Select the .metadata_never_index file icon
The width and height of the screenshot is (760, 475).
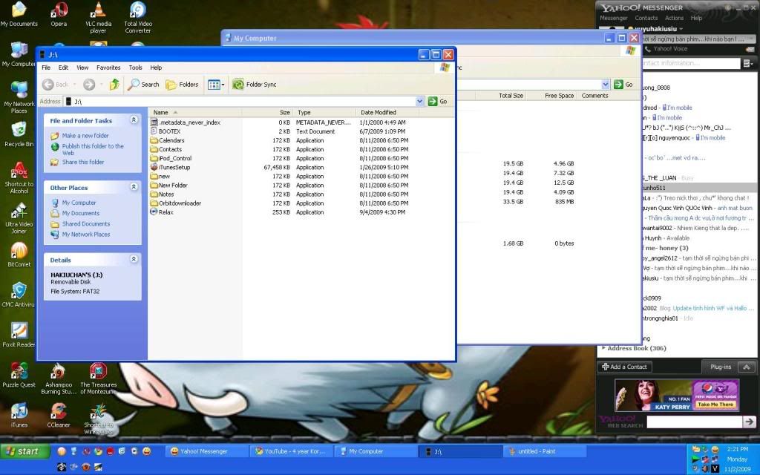154,122
